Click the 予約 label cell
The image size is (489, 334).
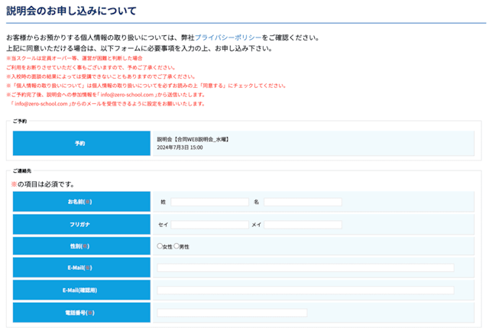82,143
